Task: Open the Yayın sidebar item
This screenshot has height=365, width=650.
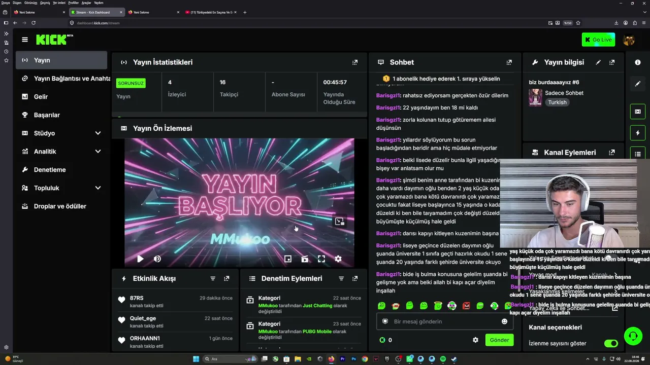Action: (61, 60)
